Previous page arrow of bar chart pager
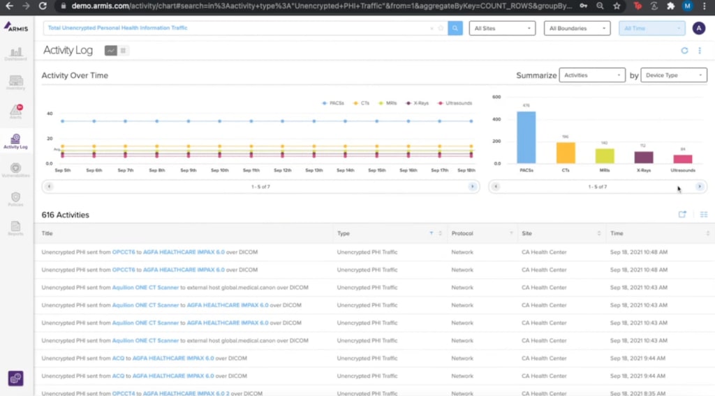 coord(496,187)
